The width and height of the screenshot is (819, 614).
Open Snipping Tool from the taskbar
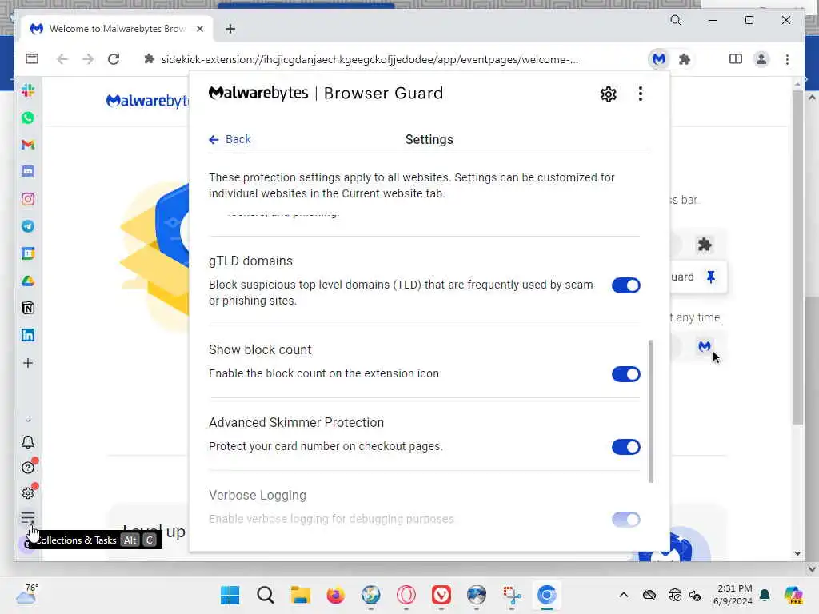511,595
